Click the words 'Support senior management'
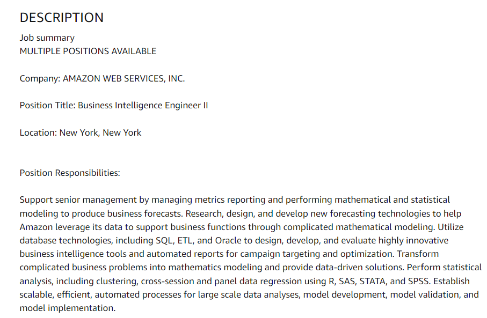 (x=78, y=200)
